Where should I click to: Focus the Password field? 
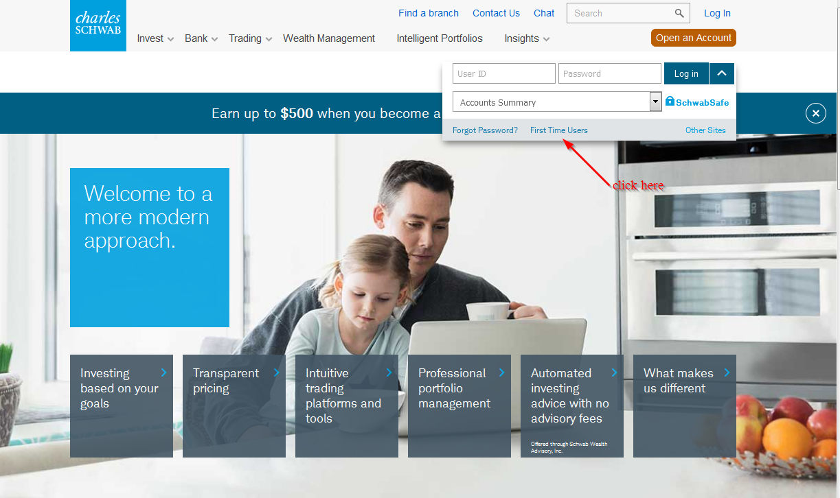[x=610, y=73]
